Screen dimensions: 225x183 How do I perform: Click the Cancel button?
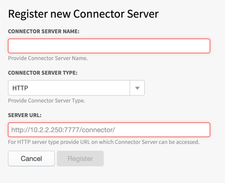[31, 159]
